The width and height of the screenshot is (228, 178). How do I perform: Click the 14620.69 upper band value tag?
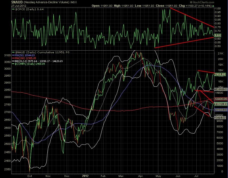(x=221, y=89)
